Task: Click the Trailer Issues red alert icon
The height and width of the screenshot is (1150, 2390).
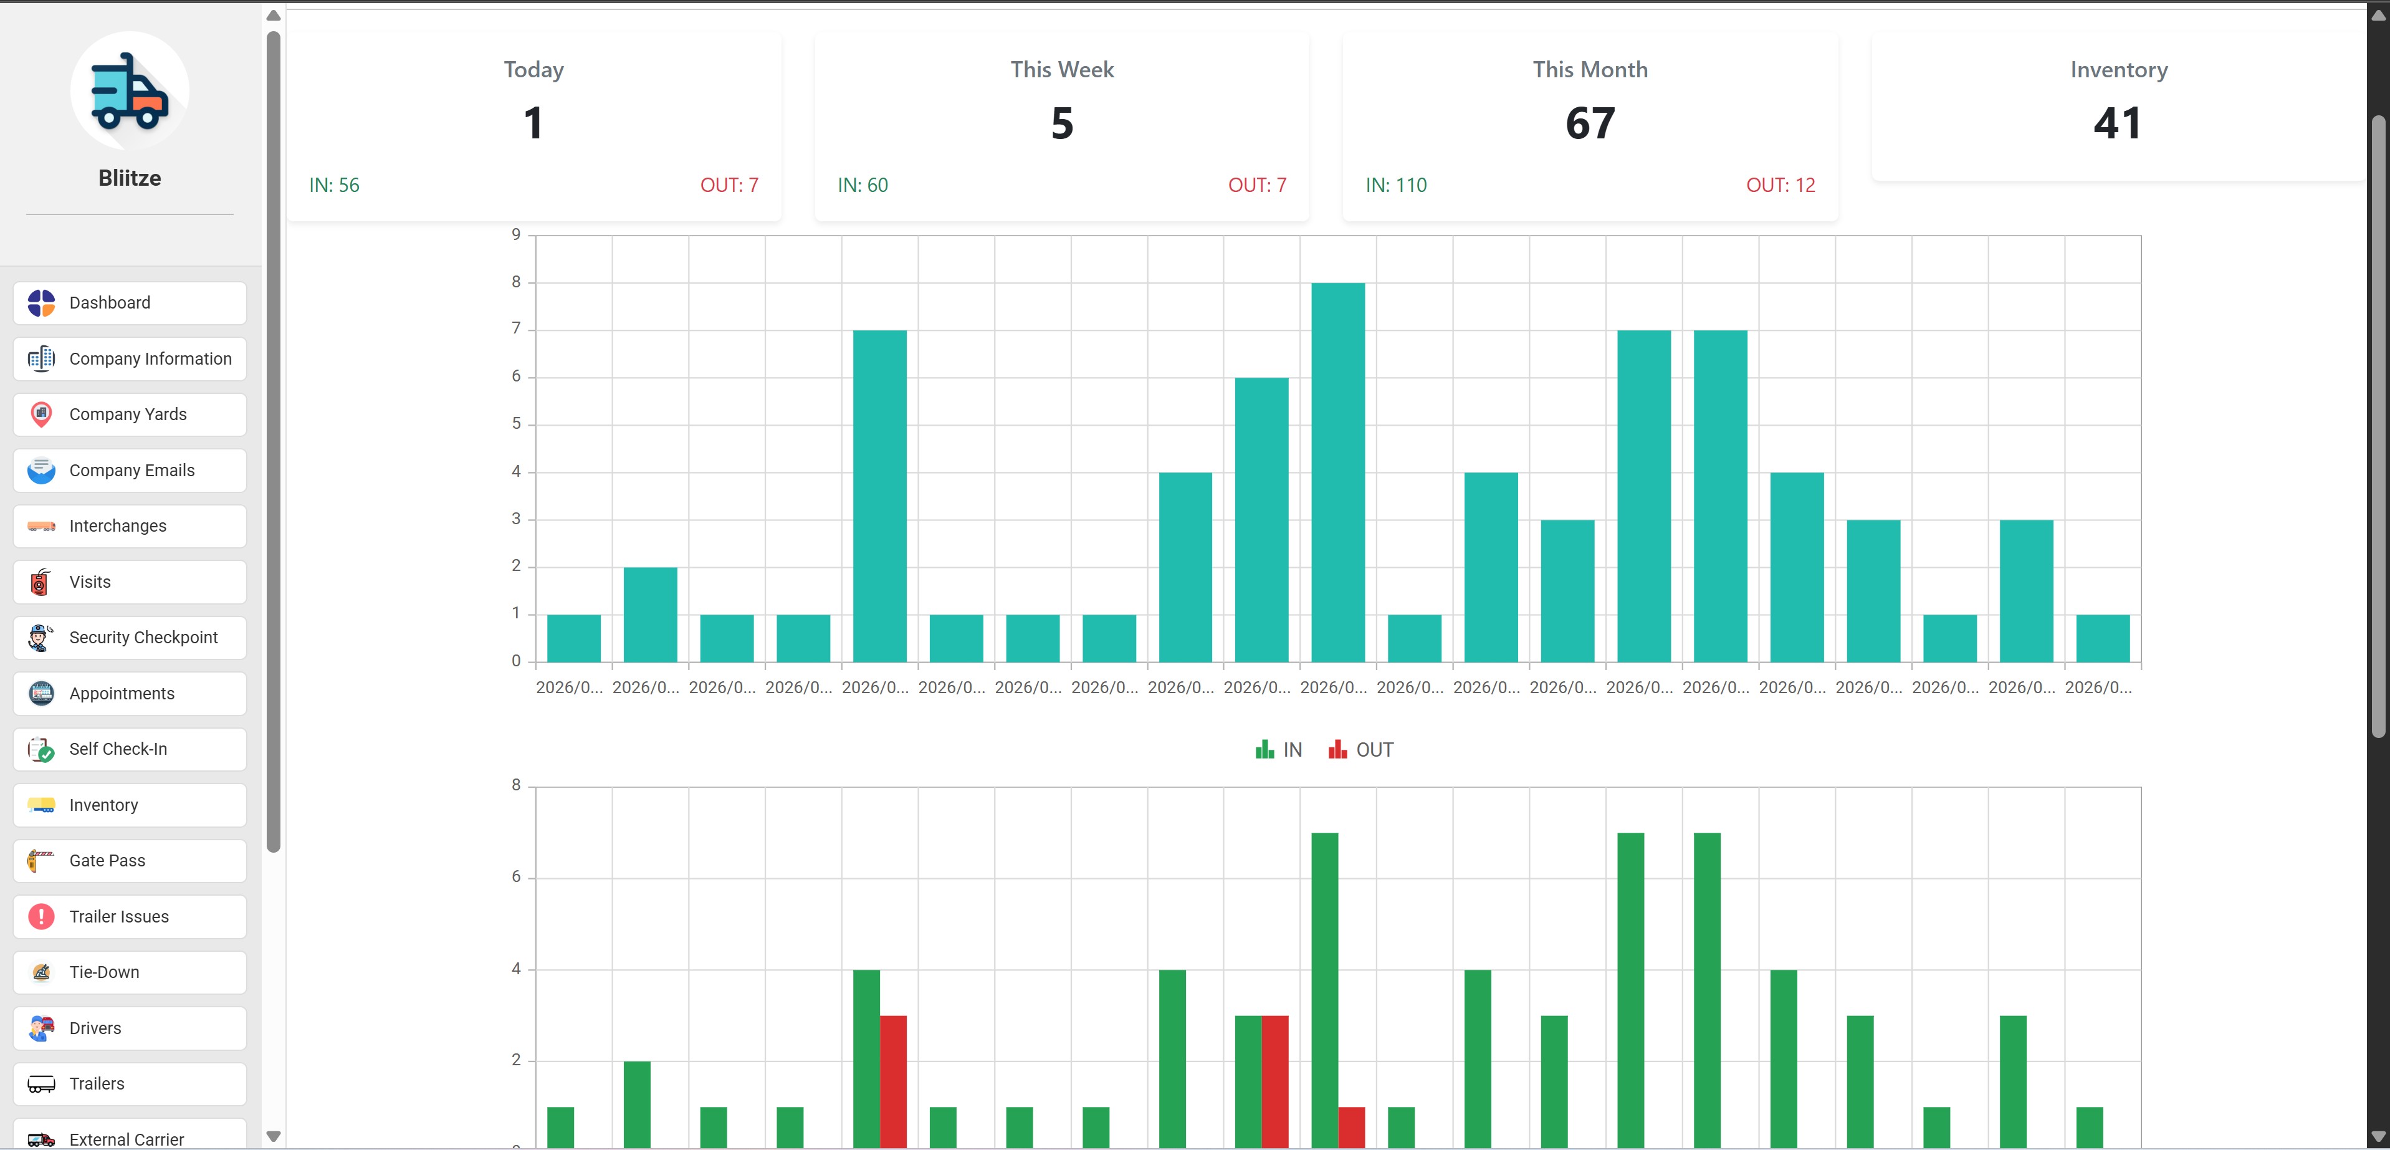Action: [41, 916]
